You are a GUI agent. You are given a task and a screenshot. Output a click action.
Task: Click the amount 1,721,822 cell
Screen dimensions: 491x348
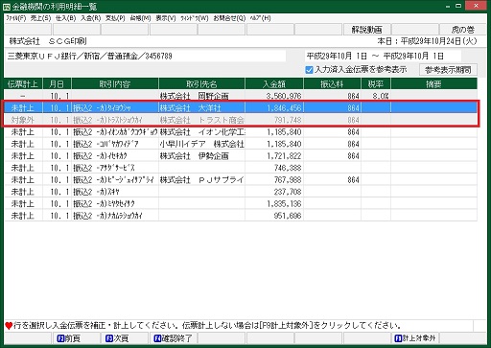274,156
